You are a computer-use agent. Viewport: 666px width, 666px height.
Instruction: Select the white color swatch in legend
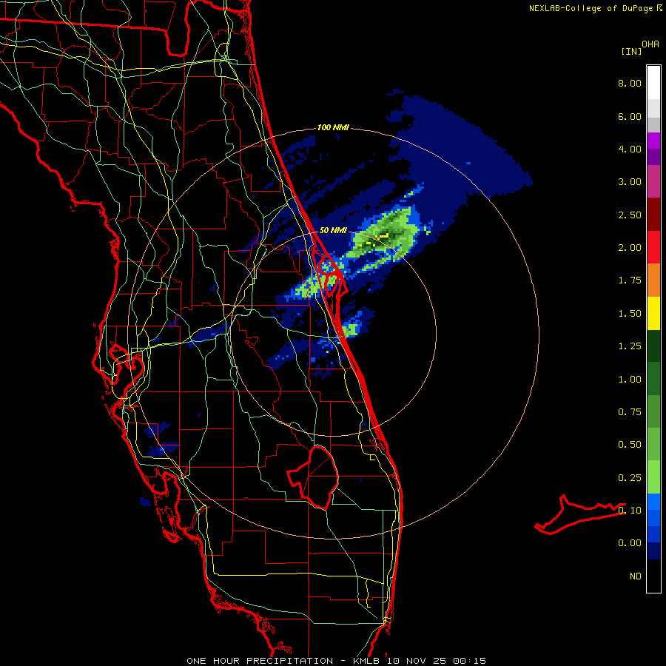tap(653, 83)
